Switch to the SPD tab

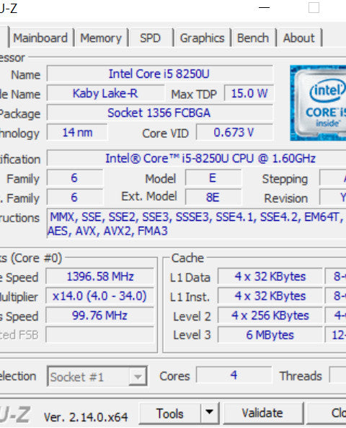(150, 38)
